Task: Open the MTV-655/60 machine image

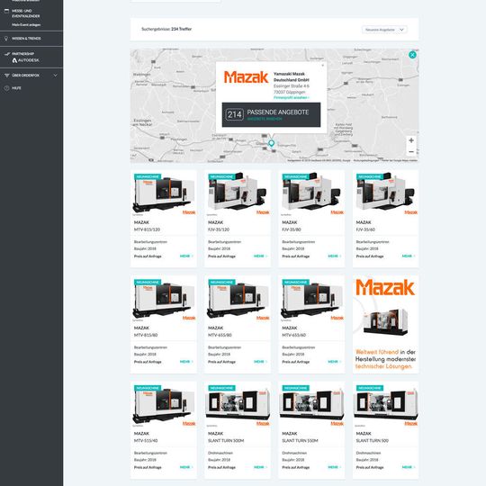Action: point(311,299)
